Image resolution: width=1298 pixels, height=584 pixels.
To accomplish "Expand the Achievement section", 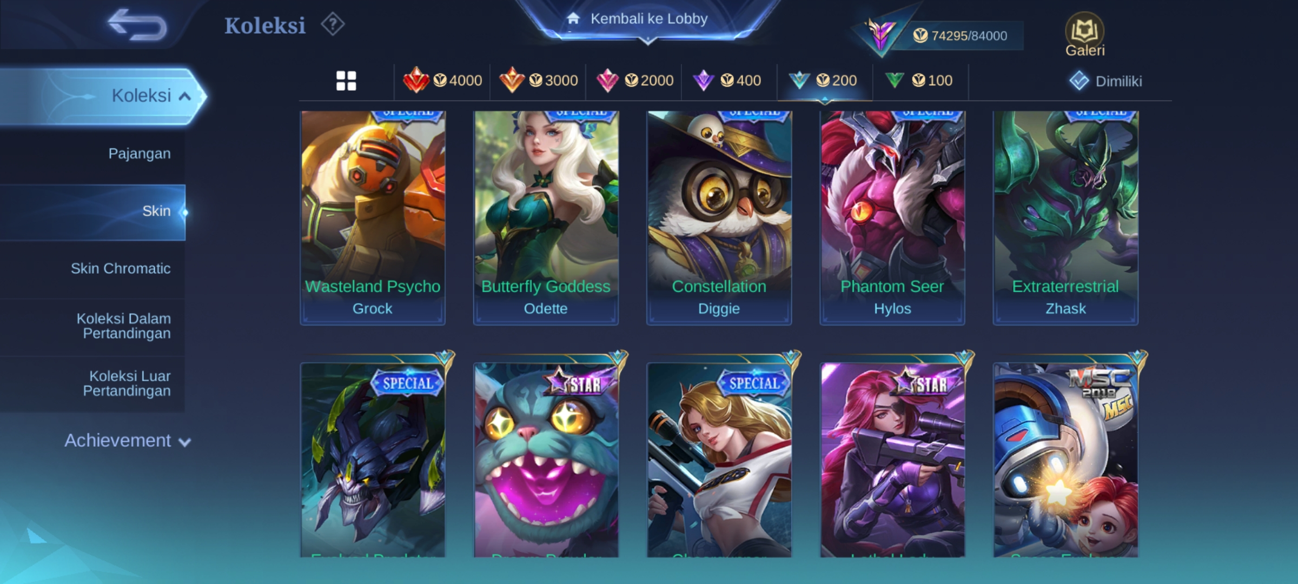I will 128,441.
